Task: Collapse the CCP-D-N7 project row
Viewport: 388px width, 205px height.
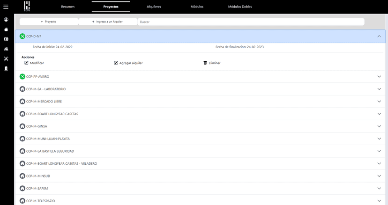Action: [379, 37]
